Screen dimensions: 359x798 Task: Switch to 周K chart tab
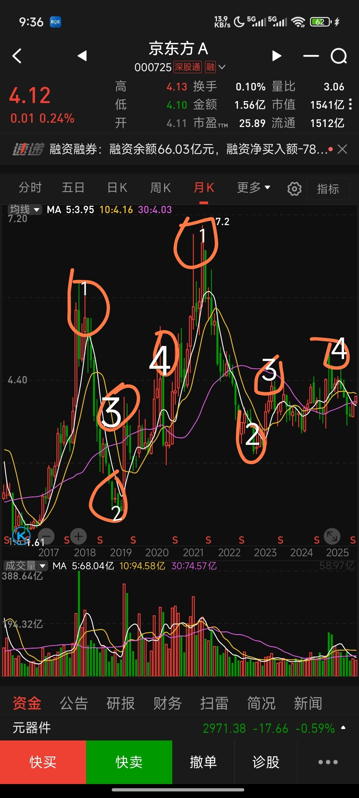click(161, 188)
